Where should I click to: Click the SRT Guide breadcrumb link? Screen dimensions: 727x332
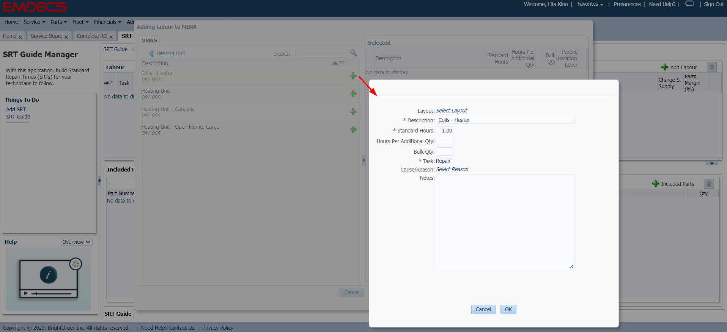115,49
